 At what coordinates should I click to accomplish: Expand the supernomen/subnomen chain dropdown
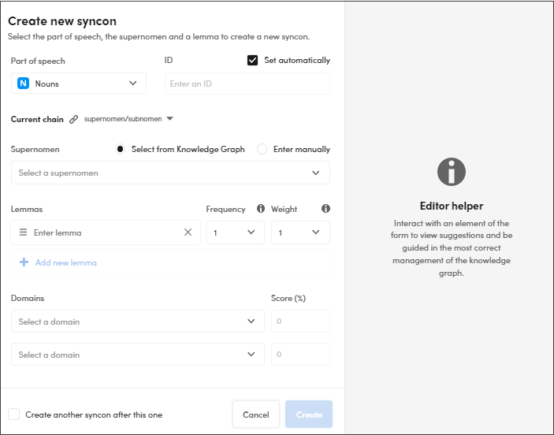[x=169, y=119]
